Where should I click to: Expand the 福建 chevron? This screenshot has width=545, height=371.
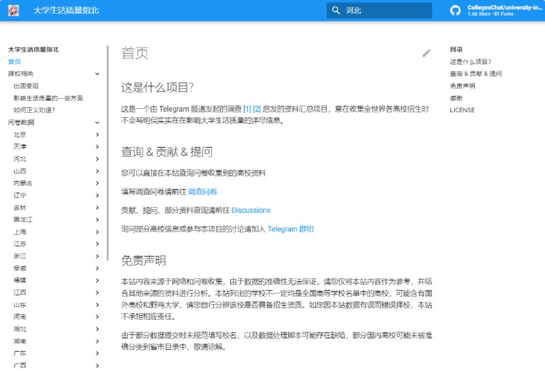[97, 280]
